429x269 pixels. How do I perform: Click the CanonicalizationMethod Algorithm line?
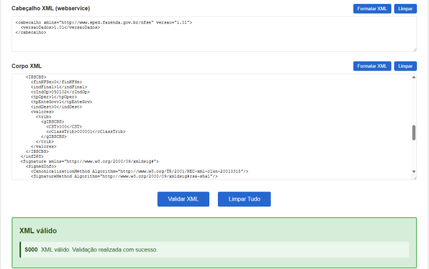(x=140, y=172)
